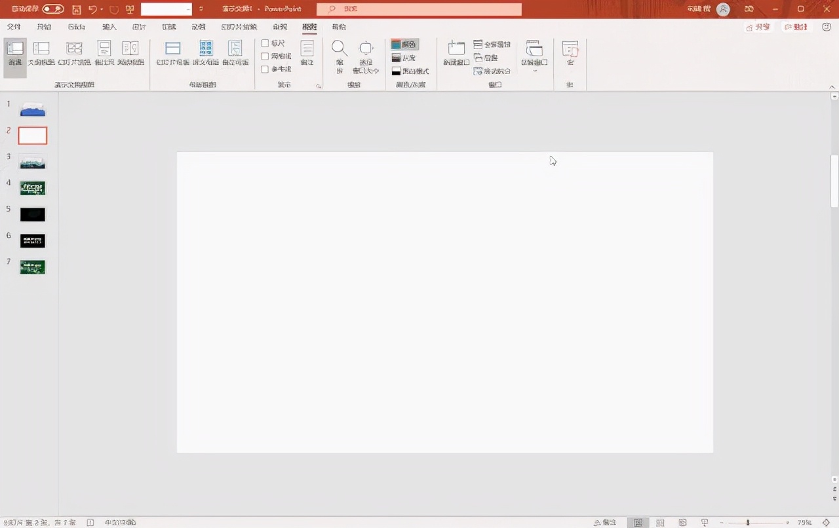839x528 pixels.
Task: Click Arrange All windows
Action: pos(492,45)
